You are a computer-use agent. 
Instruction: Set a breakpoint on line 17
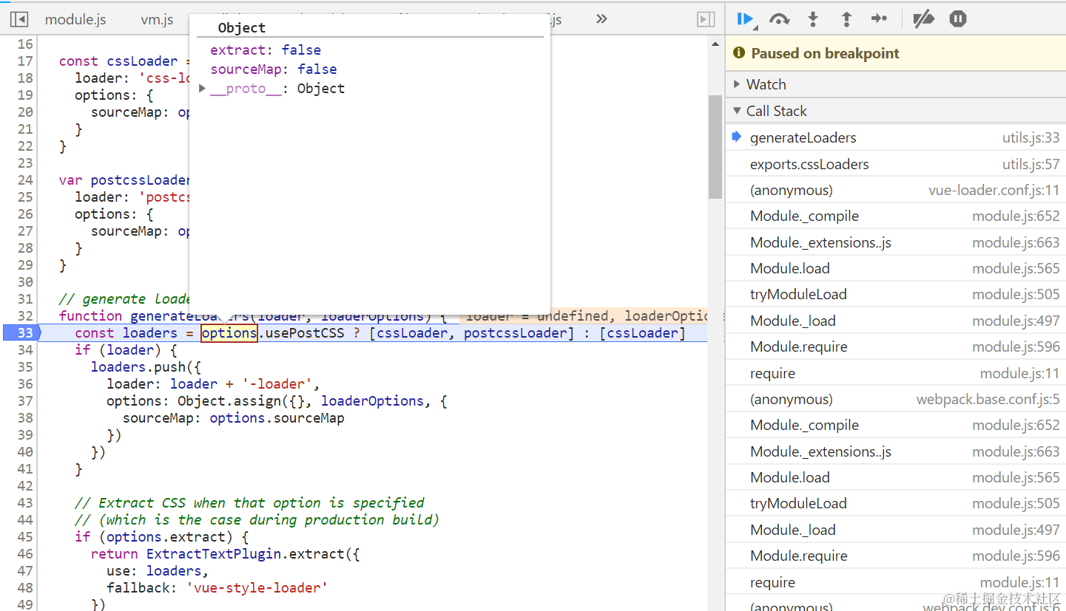point(24,61)
